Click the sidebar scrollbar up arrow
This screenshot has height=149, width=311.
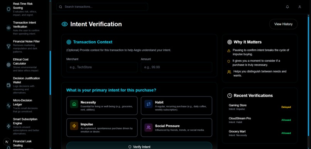(x=50, y=1)
